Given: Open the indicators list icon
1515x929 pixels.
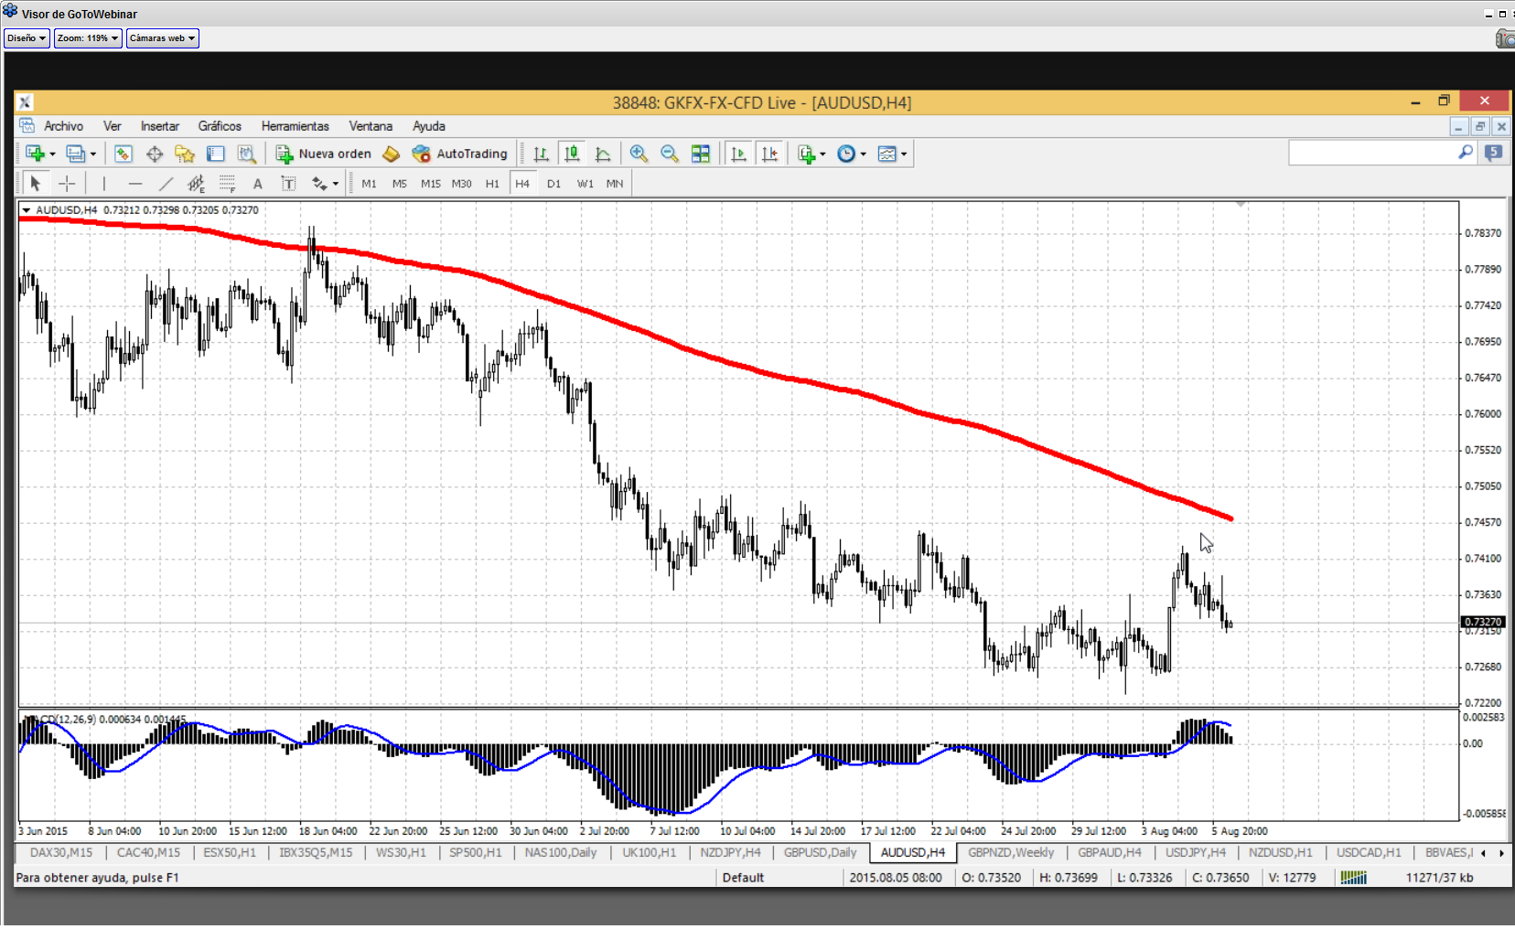Looking at the screenshot, I should click(x=806, y=154).
